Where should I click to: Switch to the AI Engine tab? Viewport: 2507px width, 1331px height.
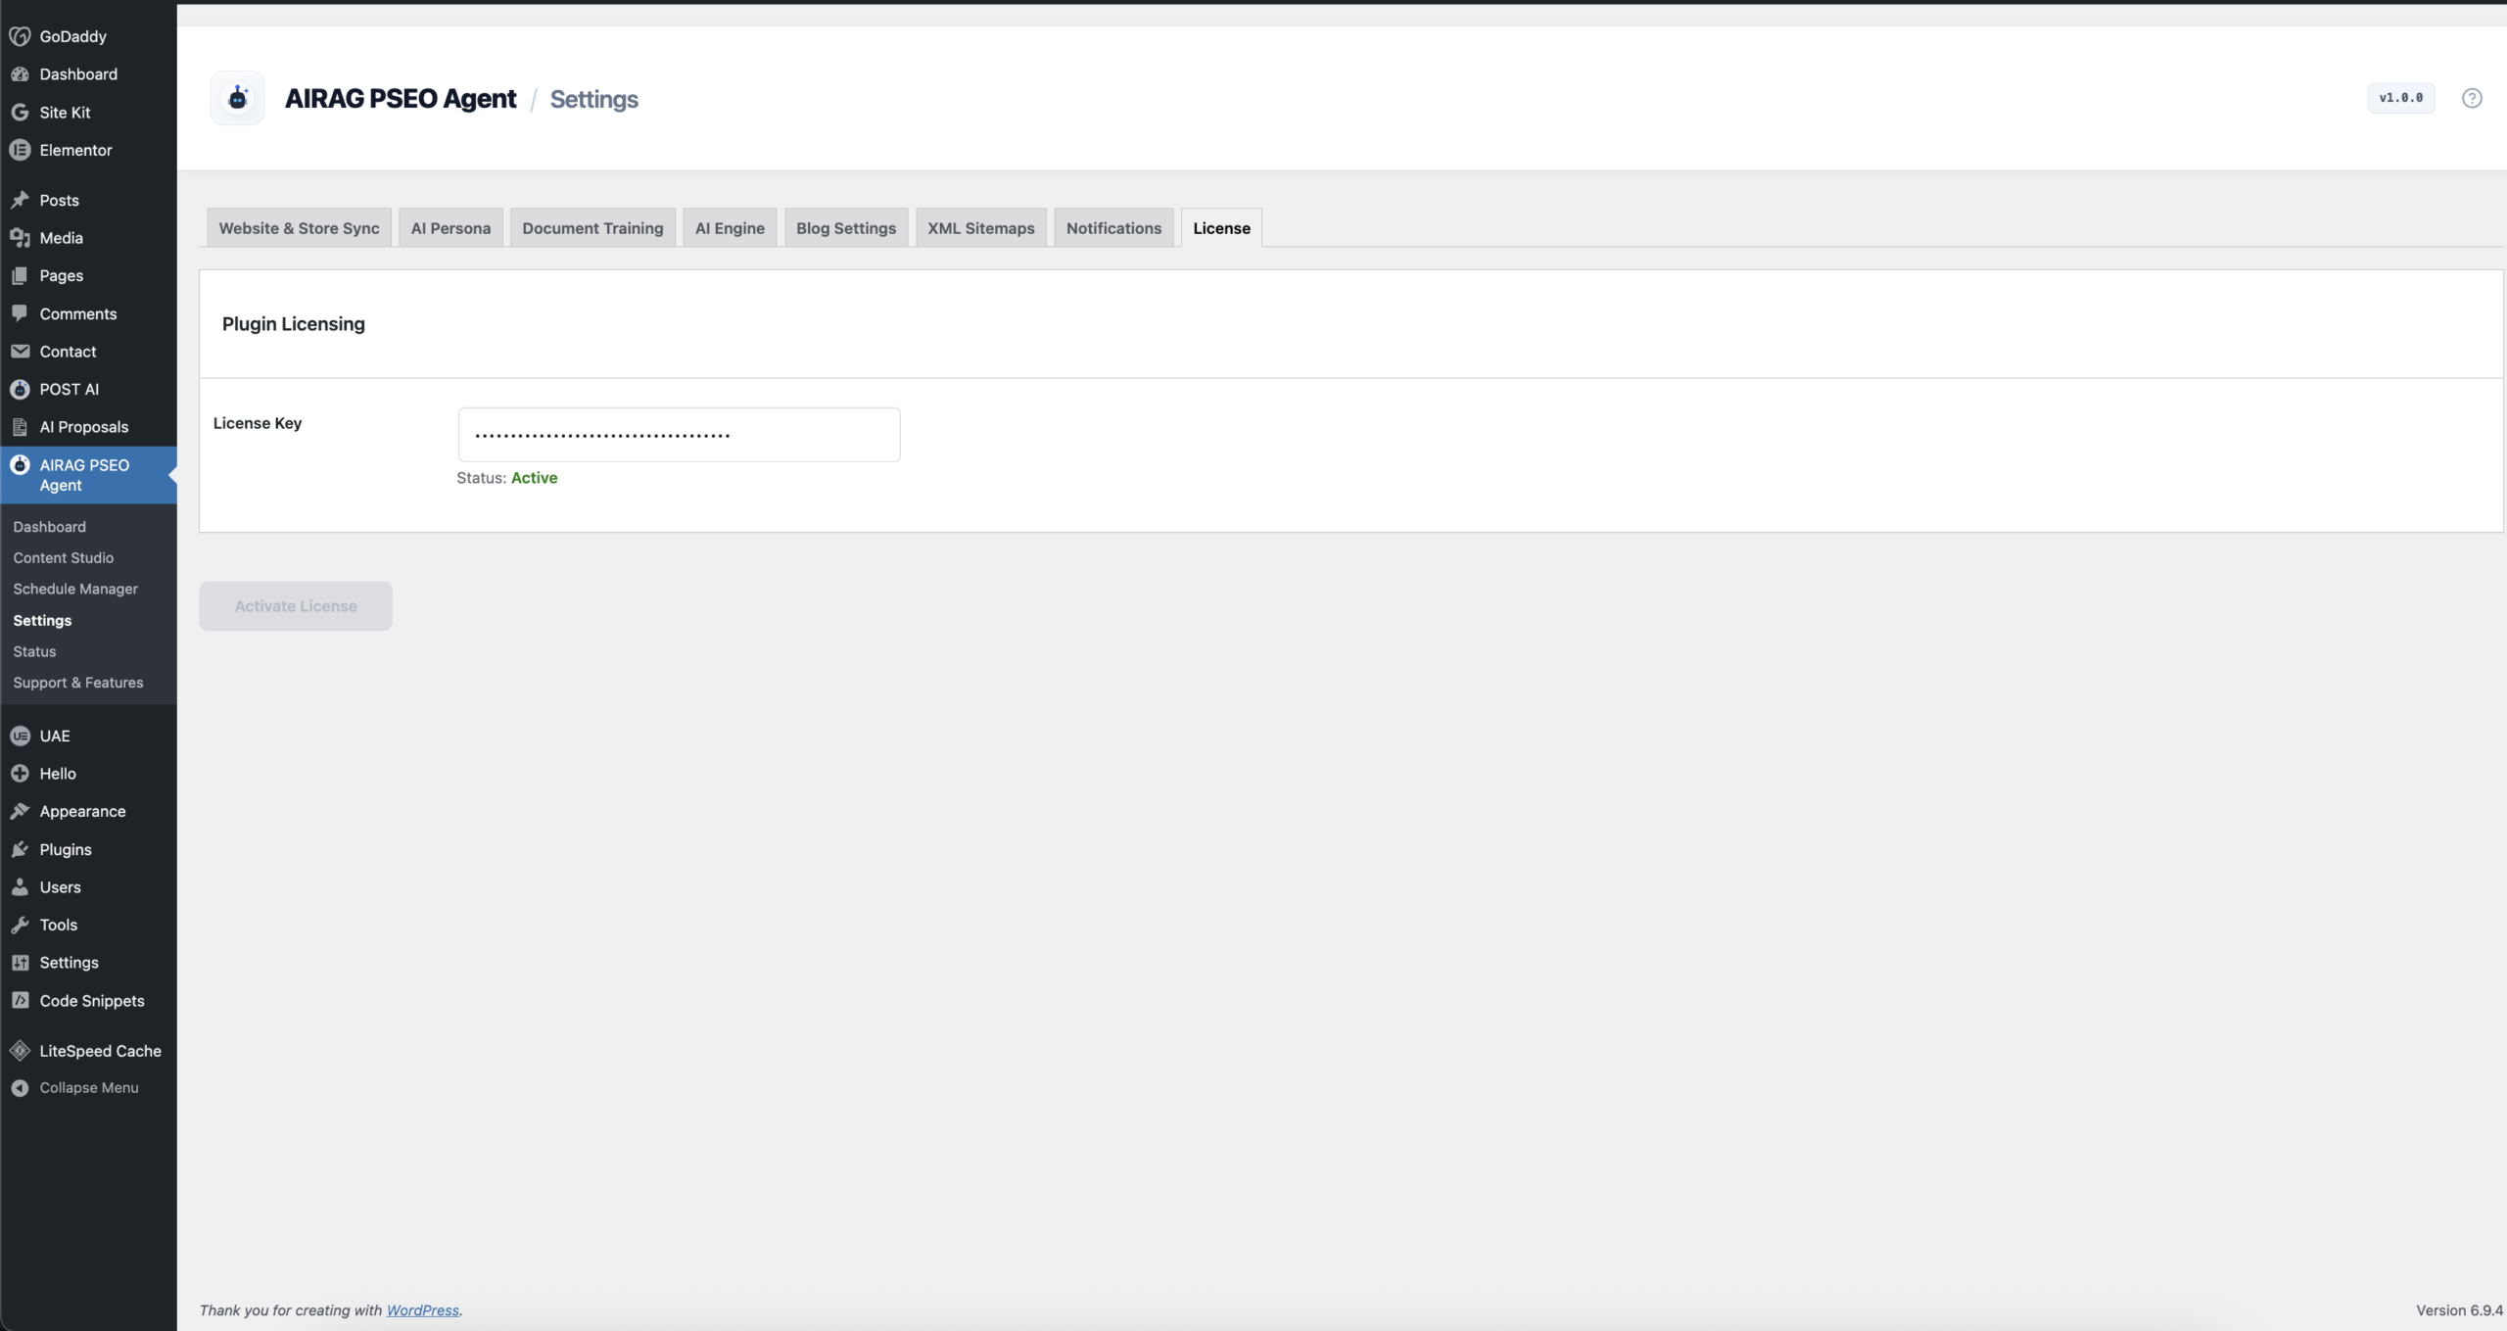pos(730,228)
